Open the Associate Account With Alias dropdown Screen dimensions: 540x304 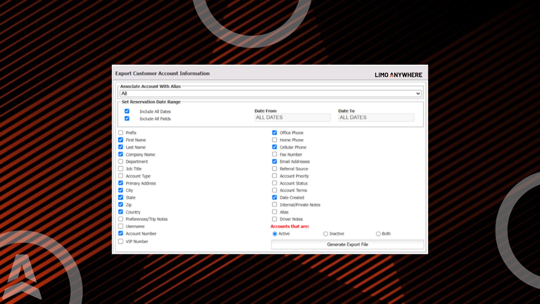click(270, 93)
